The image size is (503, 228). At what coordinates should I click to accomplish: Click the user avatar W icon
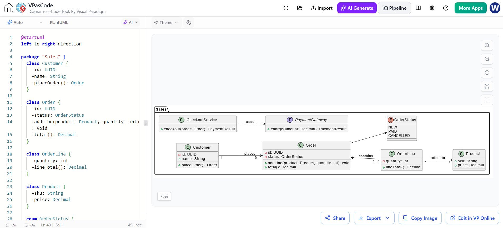[x=495, y=8]
